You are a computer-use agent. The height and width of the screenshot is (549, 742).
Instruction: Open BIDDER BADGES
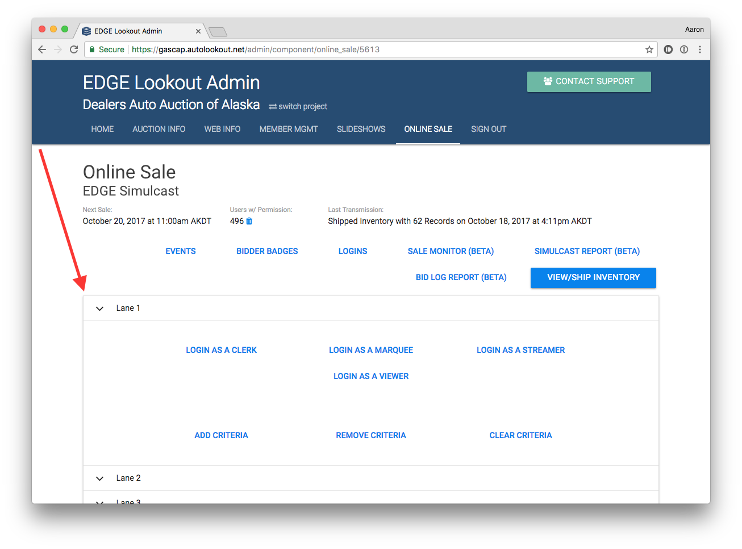[267, 251]
